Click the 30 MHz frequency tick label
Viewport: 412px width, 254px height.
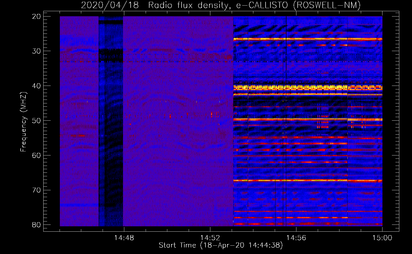(x=36, y=51)
